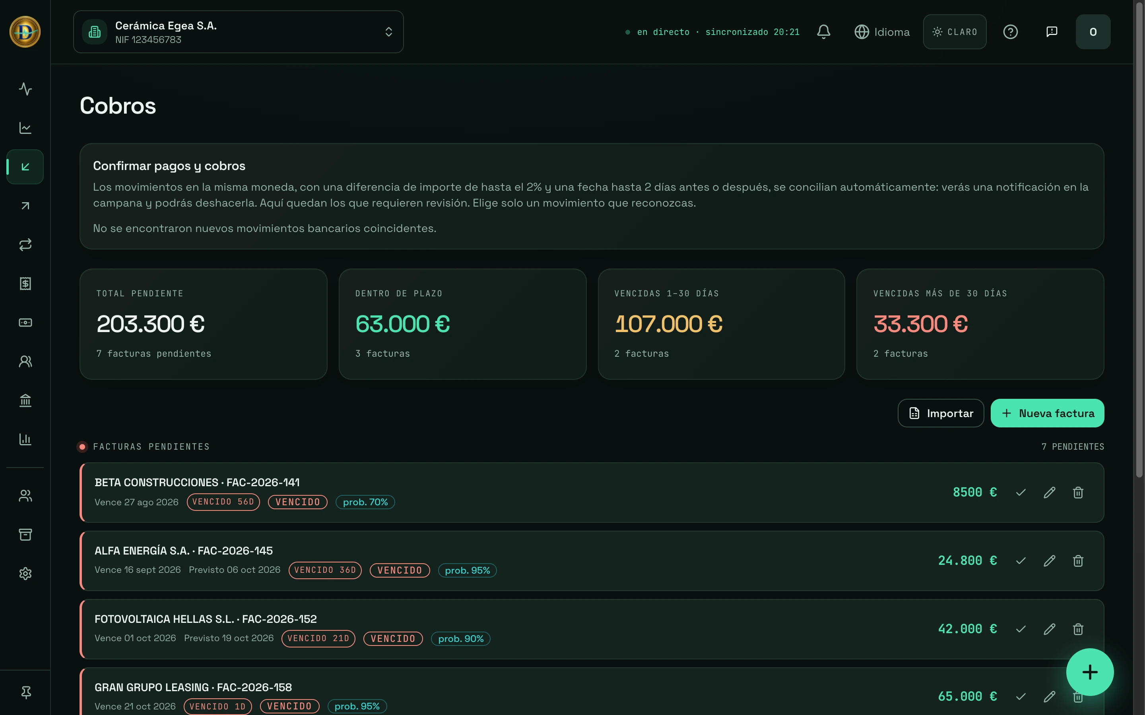The height and width of the screenshot is (715, 1145).
Task: Select the active Cobros sidebar item
Action: coord(25,167)
